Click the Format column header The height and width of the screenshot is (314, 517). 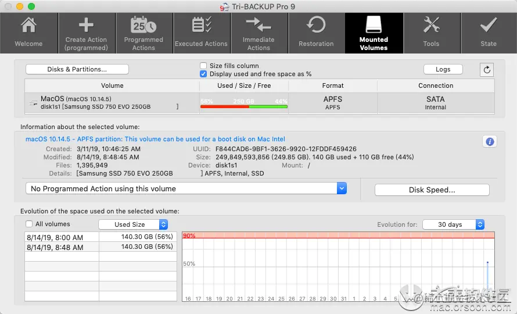click(333, 85)
